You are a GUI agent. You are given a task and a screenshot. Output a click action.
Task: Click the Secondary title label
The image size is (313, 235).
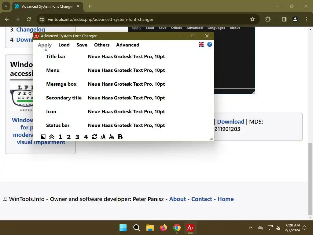(x=64, y=98)
